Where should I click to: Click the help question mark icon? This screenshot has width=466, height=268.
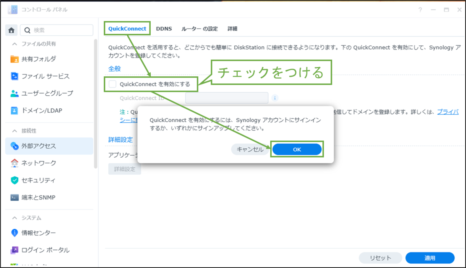420,10
